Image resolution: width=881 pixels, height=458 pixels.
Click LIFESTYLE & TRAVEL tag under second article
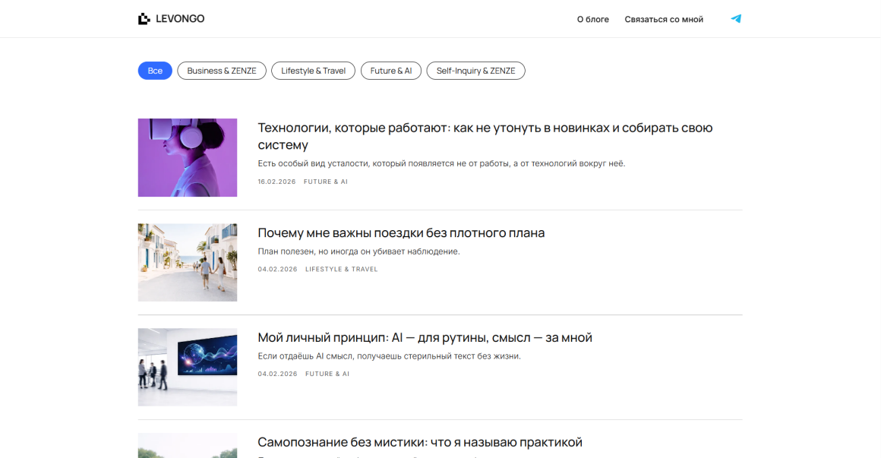[341, 269]
